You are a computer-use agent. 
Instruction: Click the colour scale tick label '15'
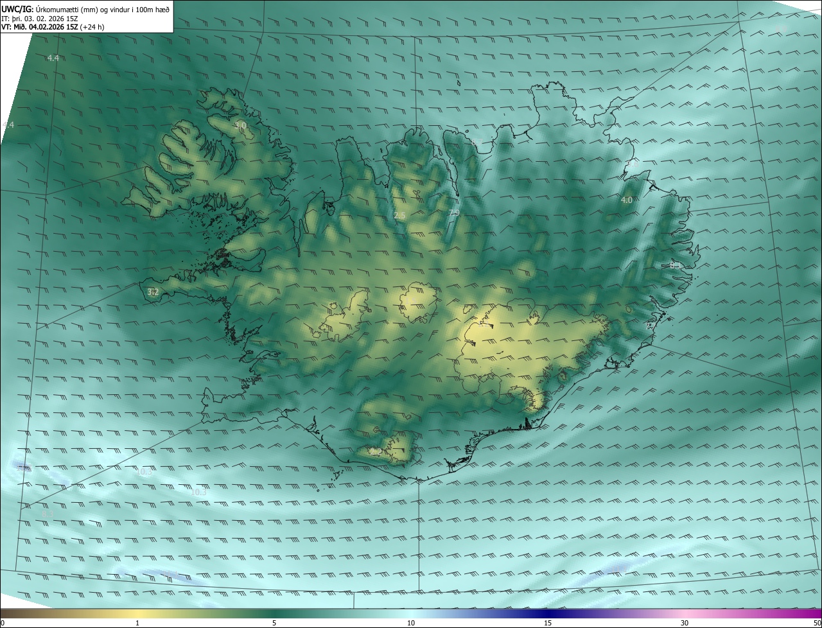coord(548,623)
